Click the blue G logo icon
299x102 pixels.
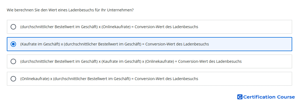pos(240,97)
